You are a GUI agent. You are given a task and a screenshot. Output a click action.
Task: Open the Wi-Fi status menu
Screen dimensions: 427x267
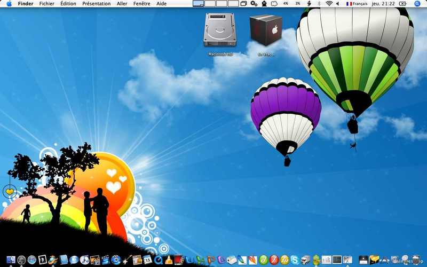click(329, 4)
